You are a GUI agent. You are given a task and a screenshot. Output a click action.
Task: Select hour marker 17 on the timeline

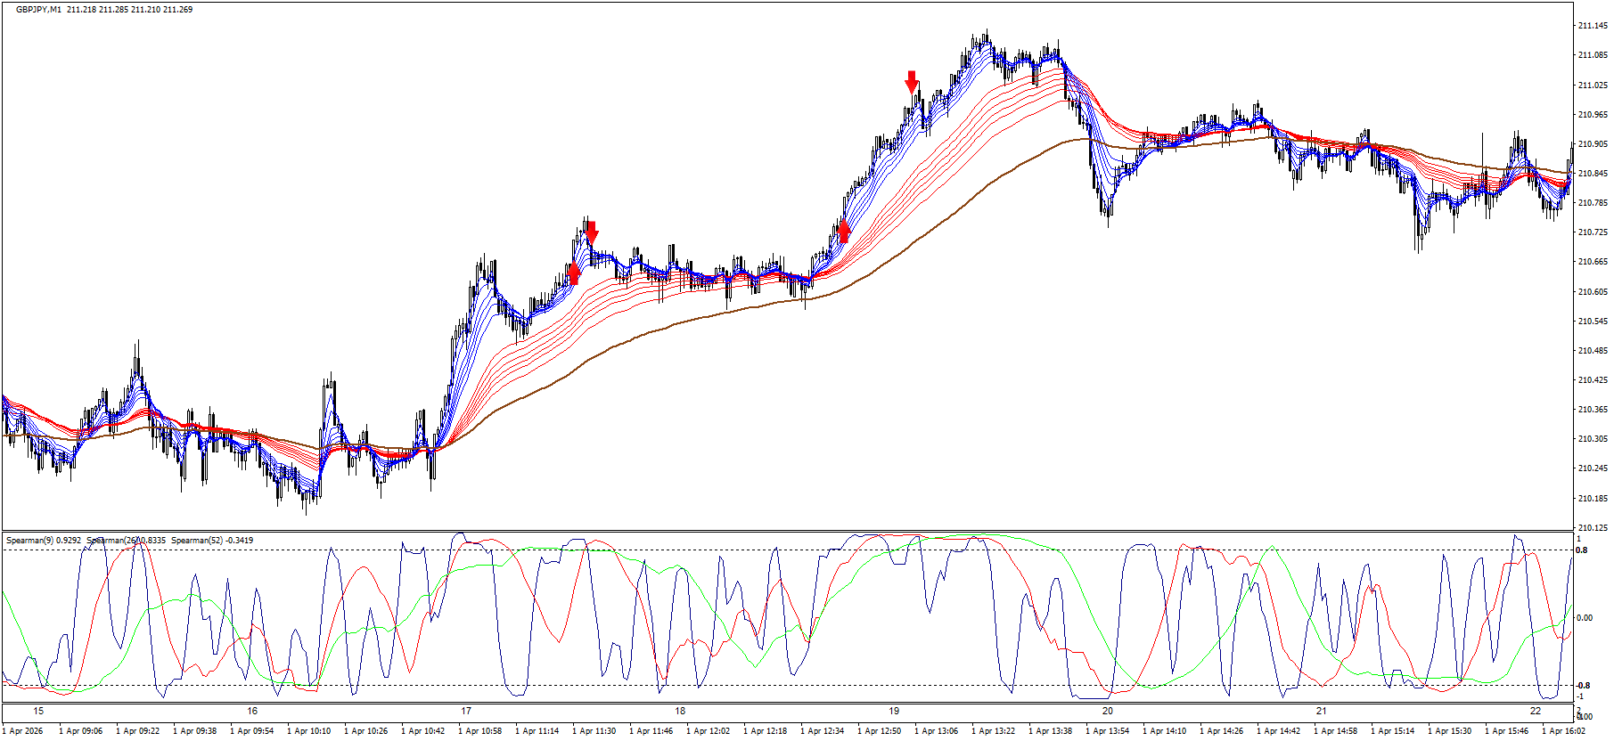[x=466, y=711]
